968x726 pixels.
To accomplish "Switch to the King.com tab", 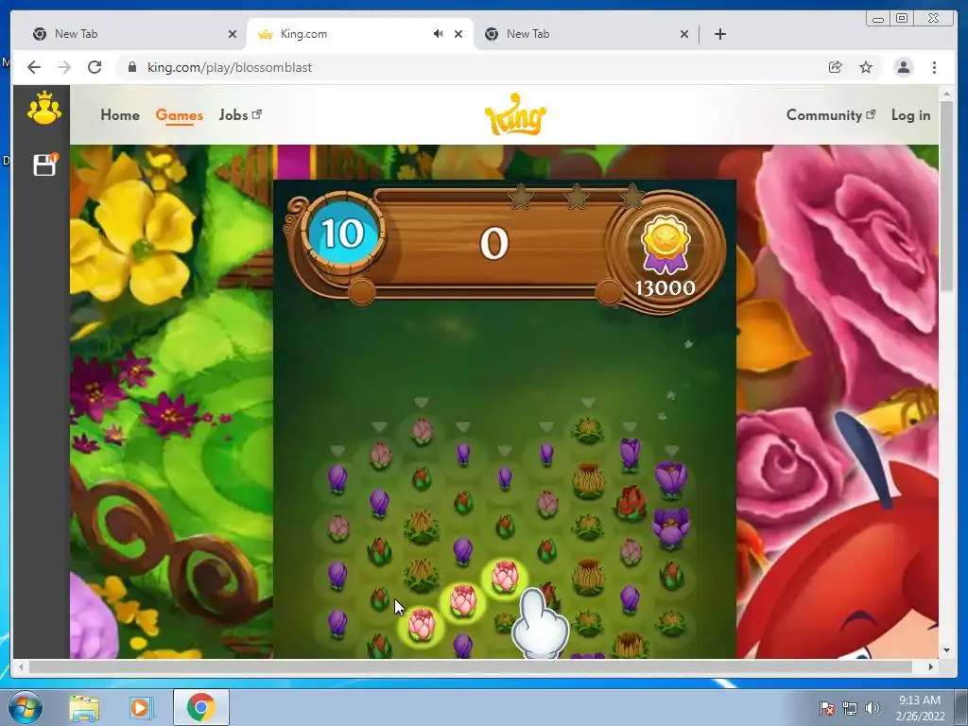I will (x=361, y=34).
